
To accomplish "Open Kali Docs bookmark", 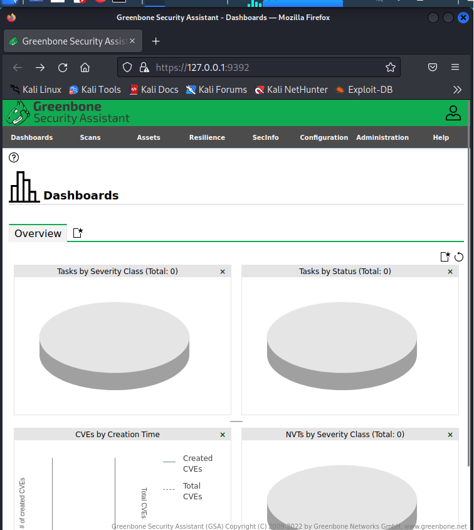I will coord(154,90).
